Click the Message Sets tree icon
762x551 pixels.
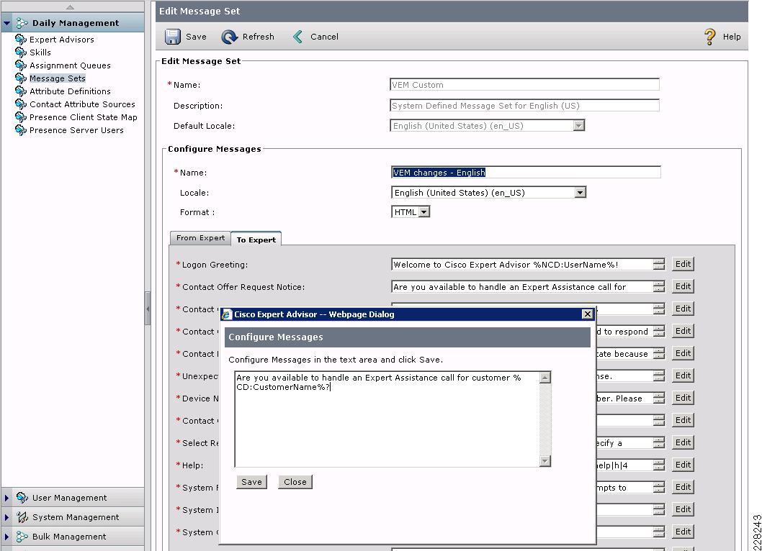[21, 78]
